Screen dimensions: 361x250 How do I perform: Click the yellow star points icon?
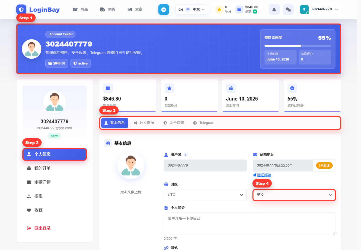click(219, 9)
